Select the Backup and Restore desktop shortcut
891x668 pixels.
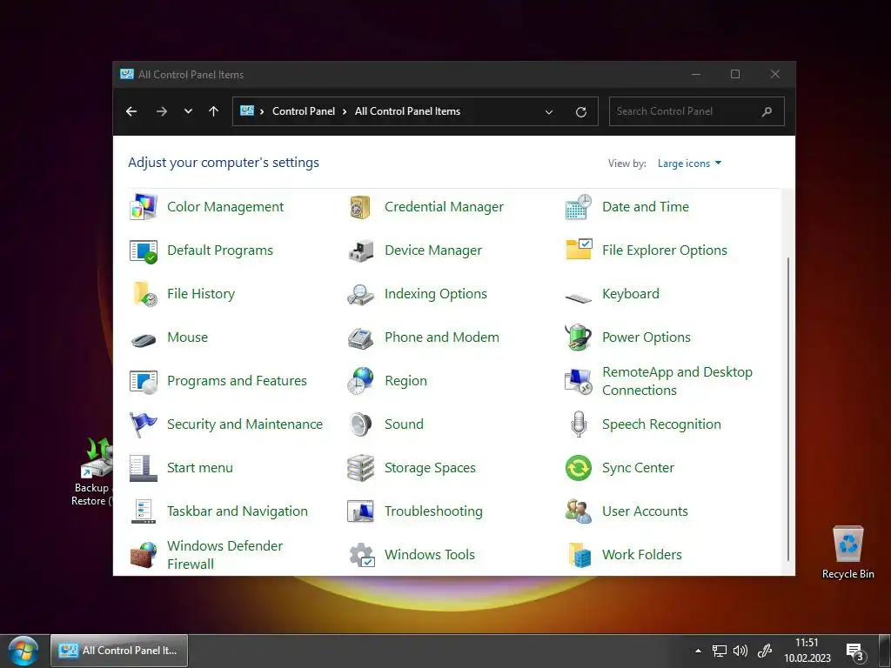(92, 471)
